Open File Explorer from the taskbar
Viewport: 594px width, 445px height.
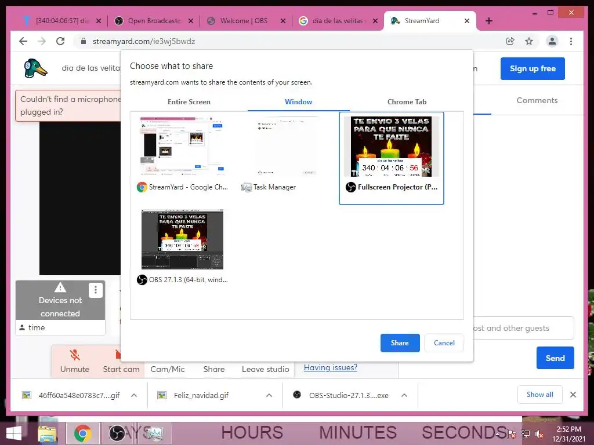(48, 433)
